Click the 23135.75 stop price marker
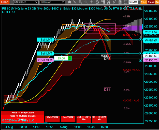Screen dimensions: 159x130 (x=151, y=60)
